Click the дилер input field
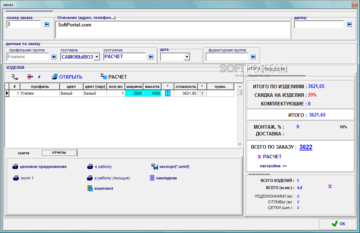 pos(319,24)
